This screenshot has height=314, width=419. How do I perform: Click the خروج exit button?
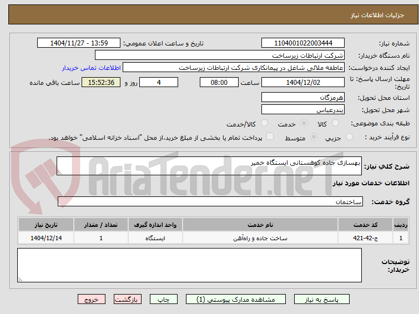tap(92, 300)
